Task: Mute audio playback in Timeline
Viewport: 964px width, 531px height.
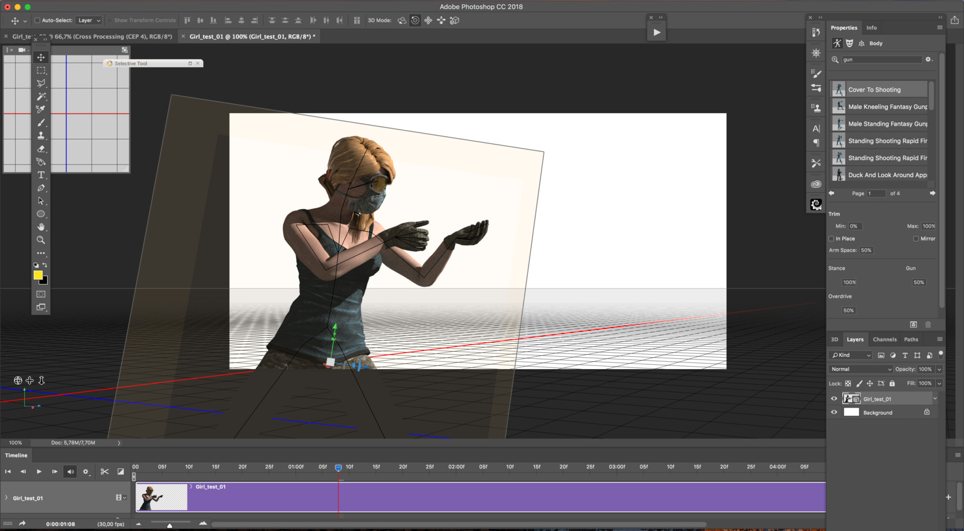Action: (70, 471)
